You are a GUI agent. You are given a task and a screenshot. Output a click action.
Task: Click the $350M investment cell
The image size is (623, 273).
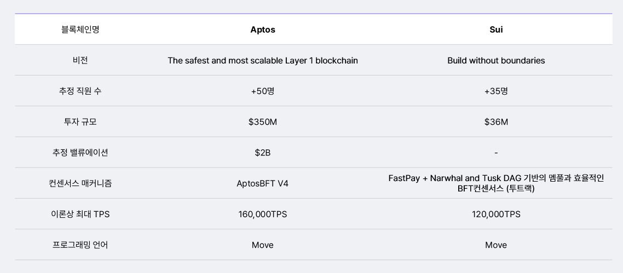(x=263, y=121)
